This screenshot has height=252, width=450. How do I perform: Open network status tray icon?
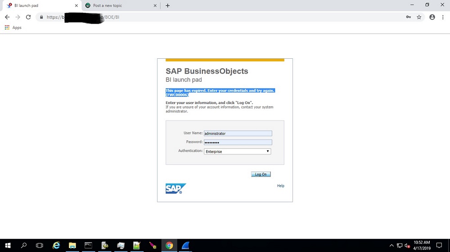400,245
